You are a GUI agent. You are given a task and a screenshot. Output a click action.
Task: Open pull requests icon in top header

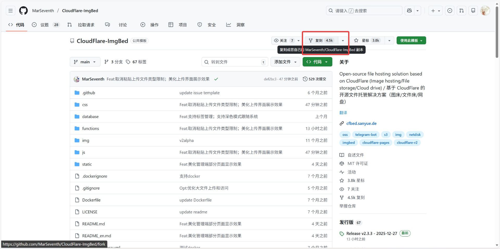click(461, 11)
